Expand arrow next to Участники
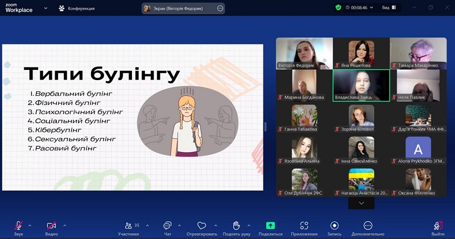The width and height of the screenshot is (455, 239). (147, 225)
